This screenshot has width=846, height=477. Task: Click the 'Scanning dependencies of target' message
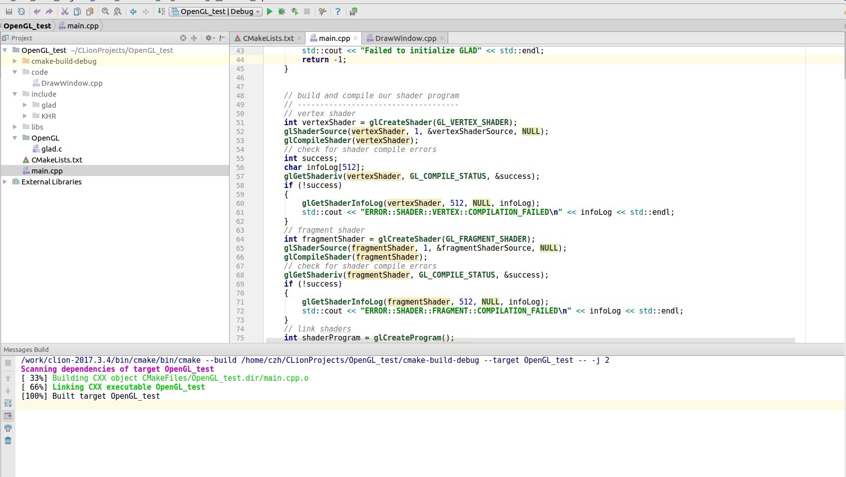coord(117,369)
